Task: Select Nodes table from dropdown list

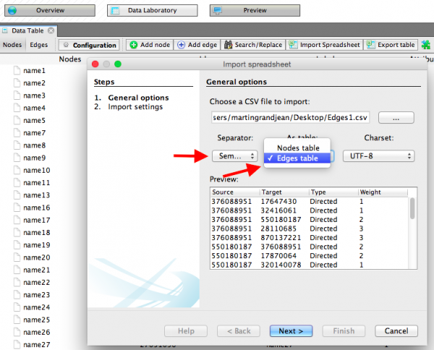Action: pos(297,148)
